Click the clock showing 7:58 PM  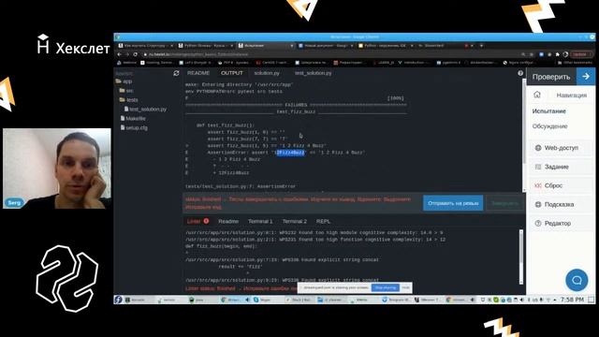coord(572,300)
